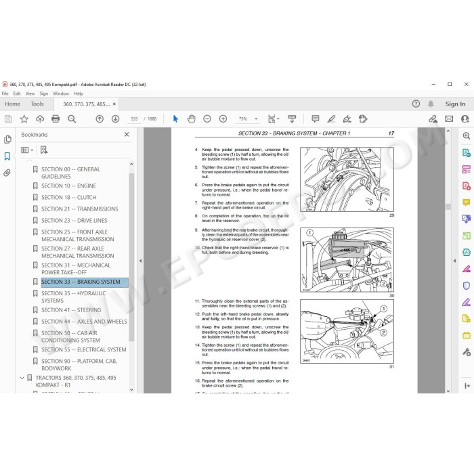Screen dimensions: 474x474
Task: Click Find current bookmark icon
Action: pyautogui.click(x=44, y=150)
